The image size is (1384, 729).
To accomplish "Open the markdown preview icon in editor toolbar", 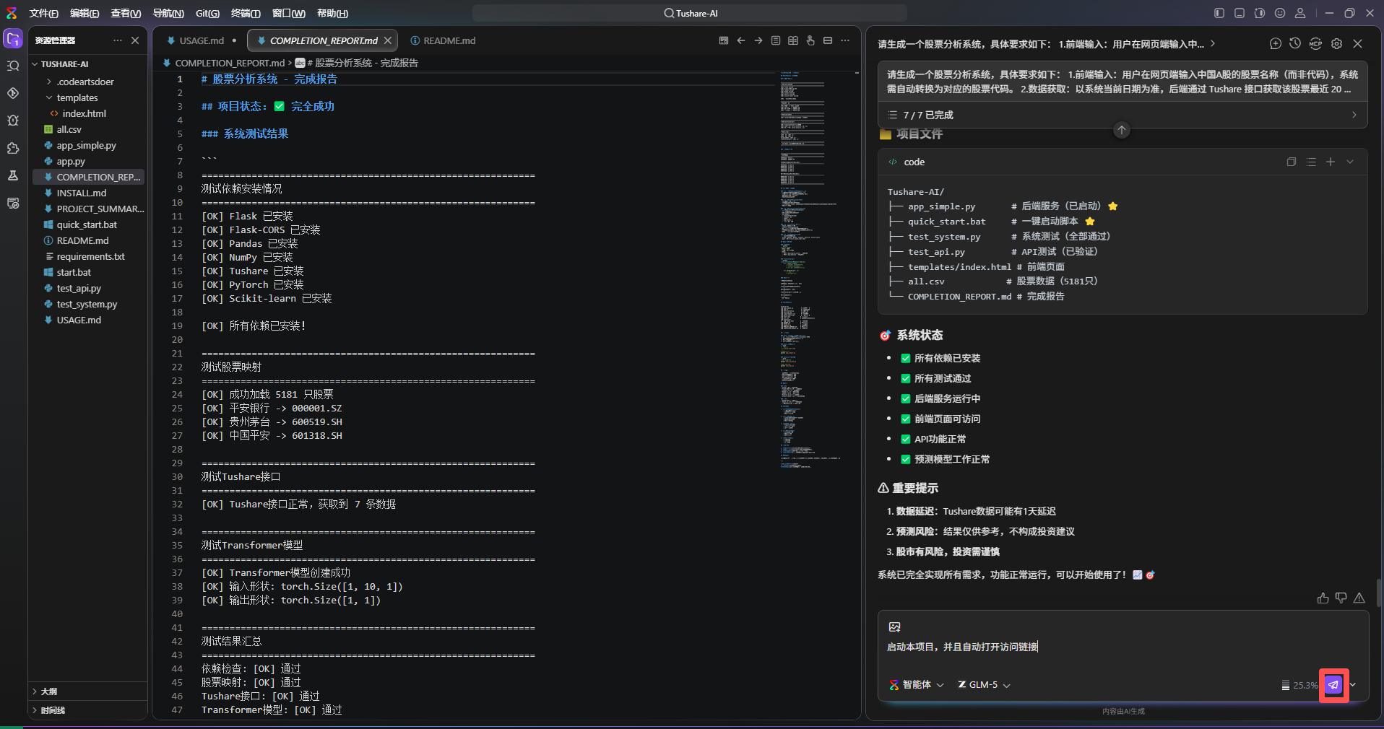I will coord(724,40).
